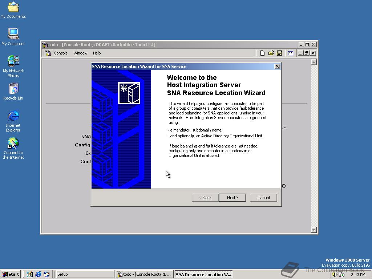Screen dimensions: 372x279
Task: Select My Computer desktop icon
Action: [13, 37]
